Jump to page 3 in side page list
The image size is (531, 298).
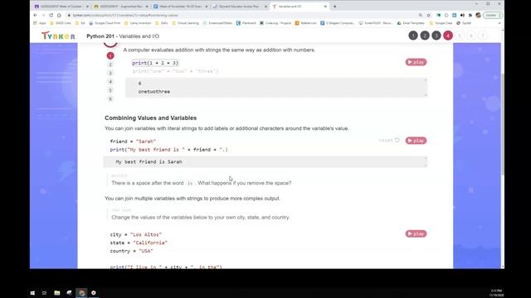click(x=110, y=73)
